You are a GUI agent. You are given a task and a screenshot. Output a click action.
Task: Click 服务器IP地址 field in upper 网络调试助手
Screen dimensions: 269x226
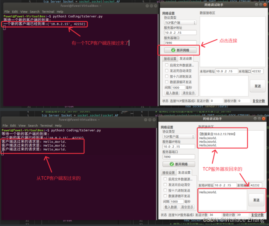click(x=180, y=33)
